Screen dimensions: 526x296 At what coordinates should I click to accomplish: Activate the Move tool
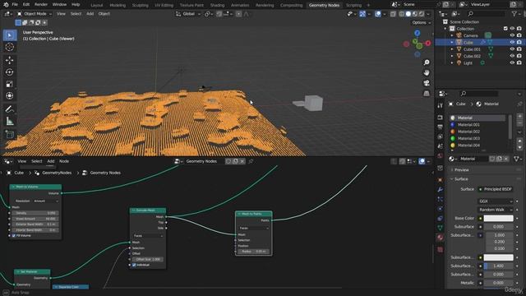(9, 60)
